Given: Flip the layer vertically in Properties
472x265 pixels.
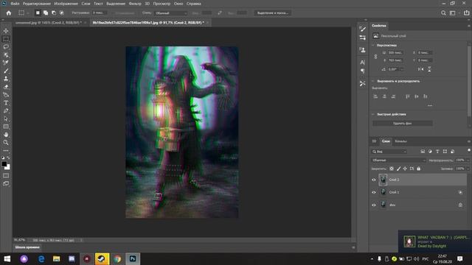Looking at the screenshot, I should coord(429,69).
